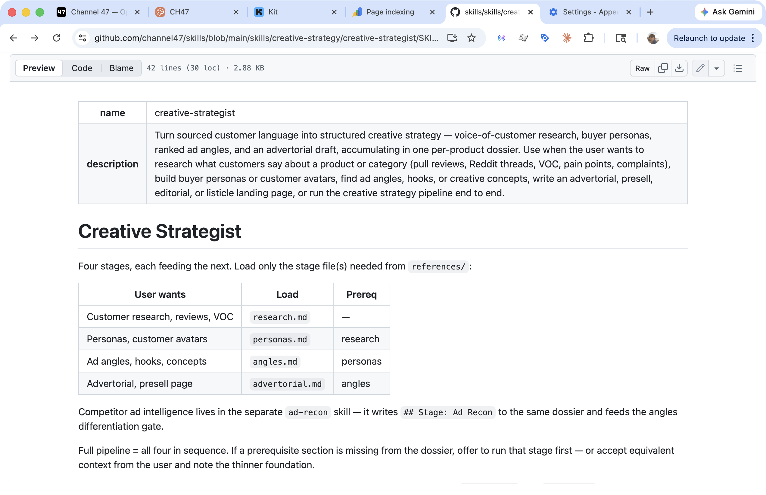Edit this file with the pencil icon
The width and height of the screenshot is (766, 495).
tap(700, 68)
